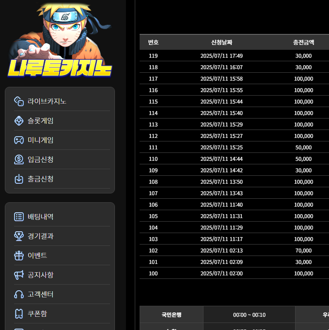The height and width of the screenshot is (330, 329).
Task: Go to the 입금신청 menu label
Action: coord(41,159)
